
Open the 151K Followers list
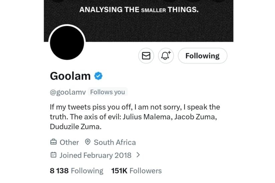136,171
